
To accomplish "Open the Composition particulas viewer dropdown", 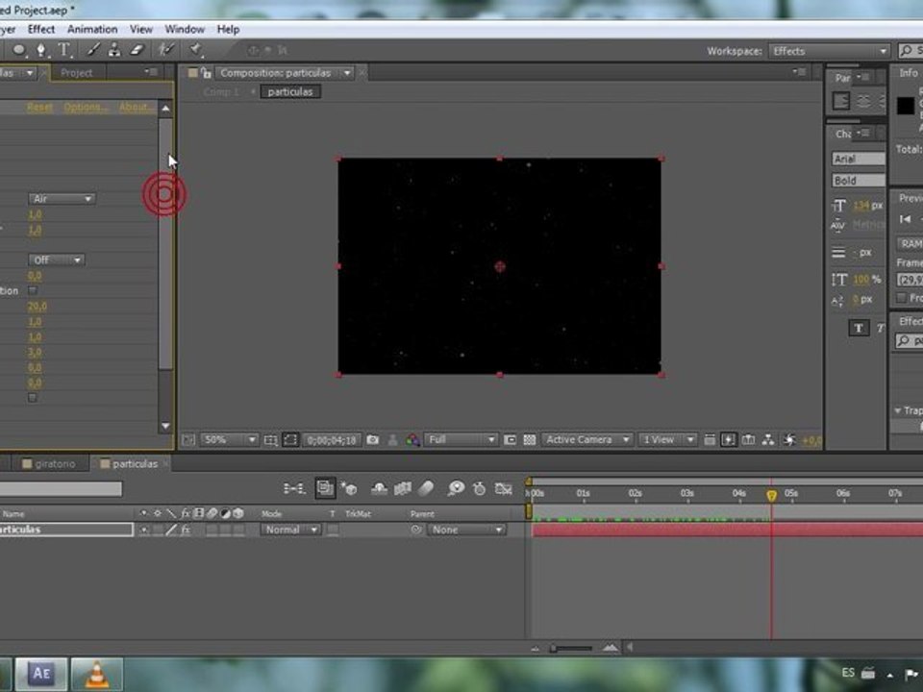I will [347, 73].
